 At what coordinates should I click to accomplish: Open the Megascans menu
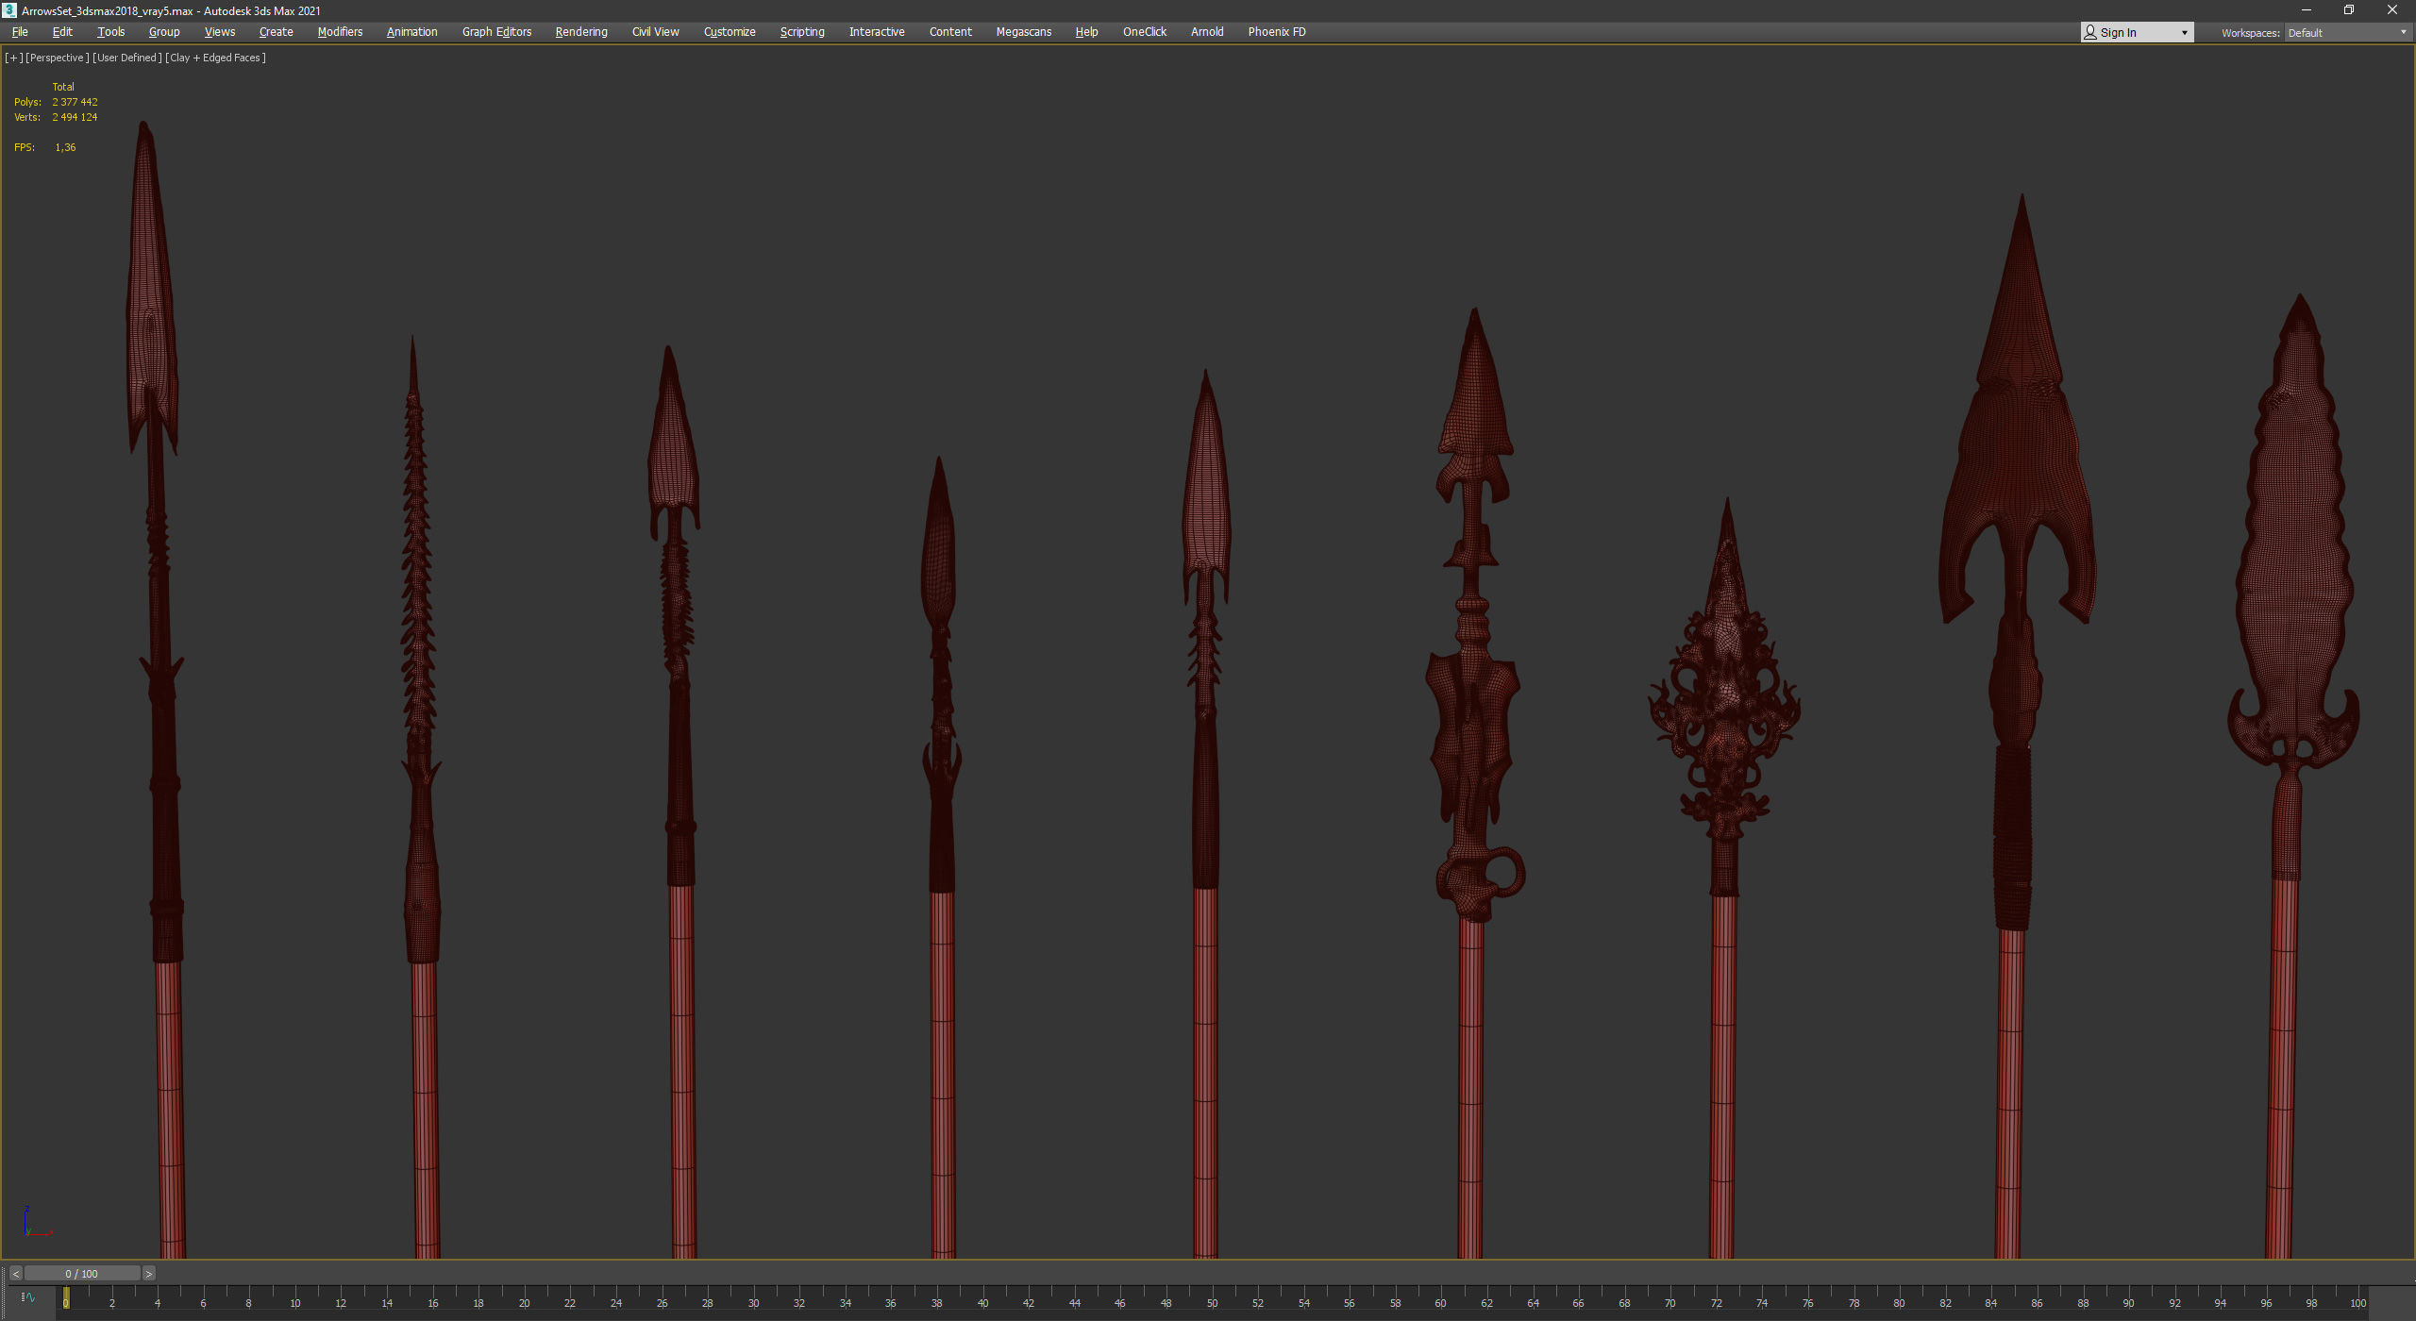tap(1023, 32)
